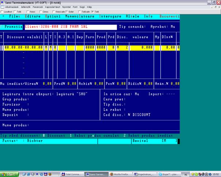The height and width of the screenshot is (177, 221).
Task: Click the Client 3286-000 ZIB FARM SRL field
Action: [x=71, y=27]
